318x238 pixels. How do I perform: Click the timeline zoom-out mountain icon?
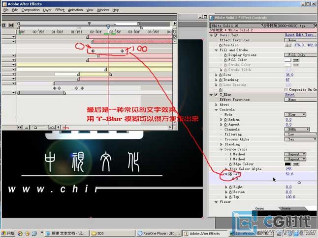coord(27,128)
